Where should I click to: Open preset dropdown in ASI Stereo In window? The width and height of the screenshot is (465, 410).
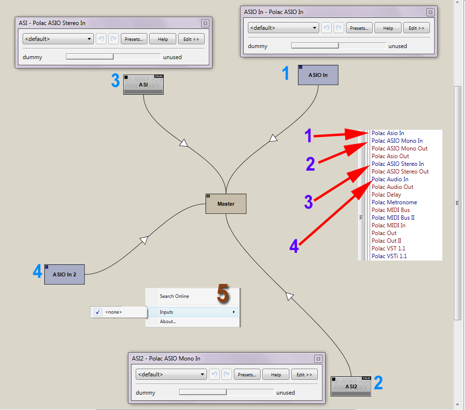tap(58, 39)
